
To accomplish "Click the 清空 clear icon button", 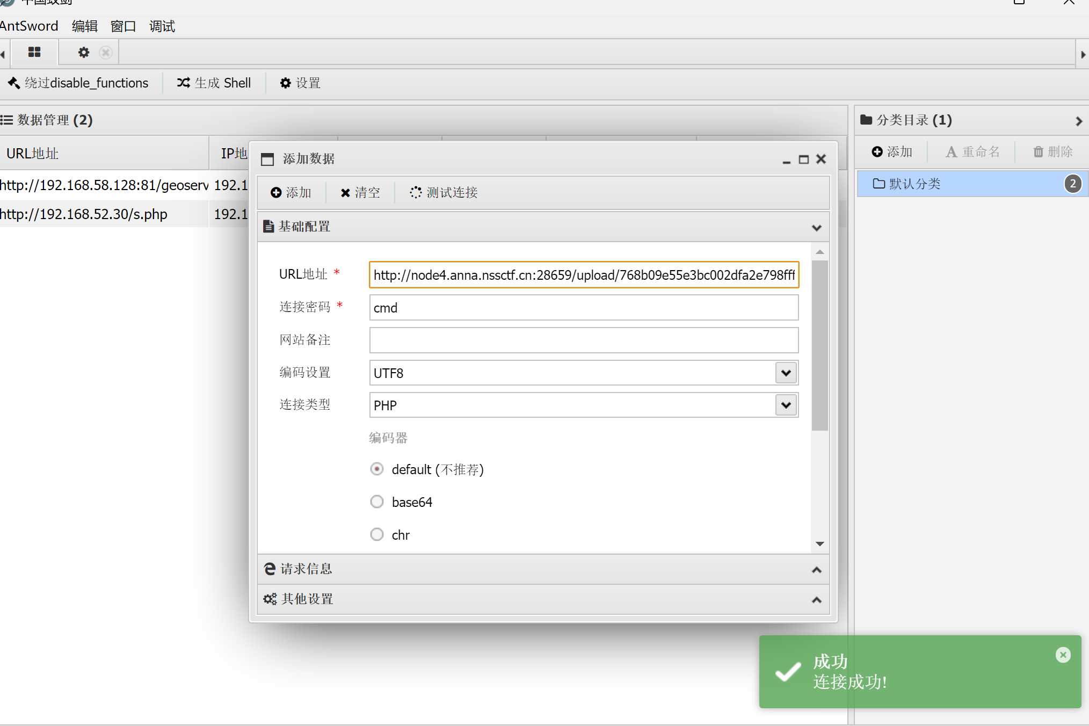I will coord(345,192).
